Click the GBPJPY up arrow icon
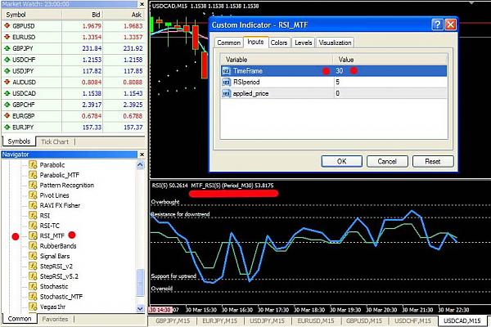This screenshot has width=491, height=327. click(x=7, y=48)
